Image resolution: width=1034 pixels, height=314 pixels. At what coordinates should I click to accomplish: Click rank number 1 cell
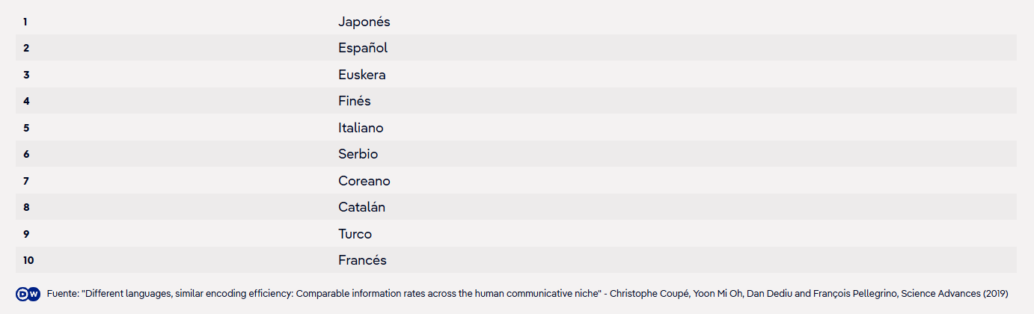pyautogui.click(x=25, y=22)
